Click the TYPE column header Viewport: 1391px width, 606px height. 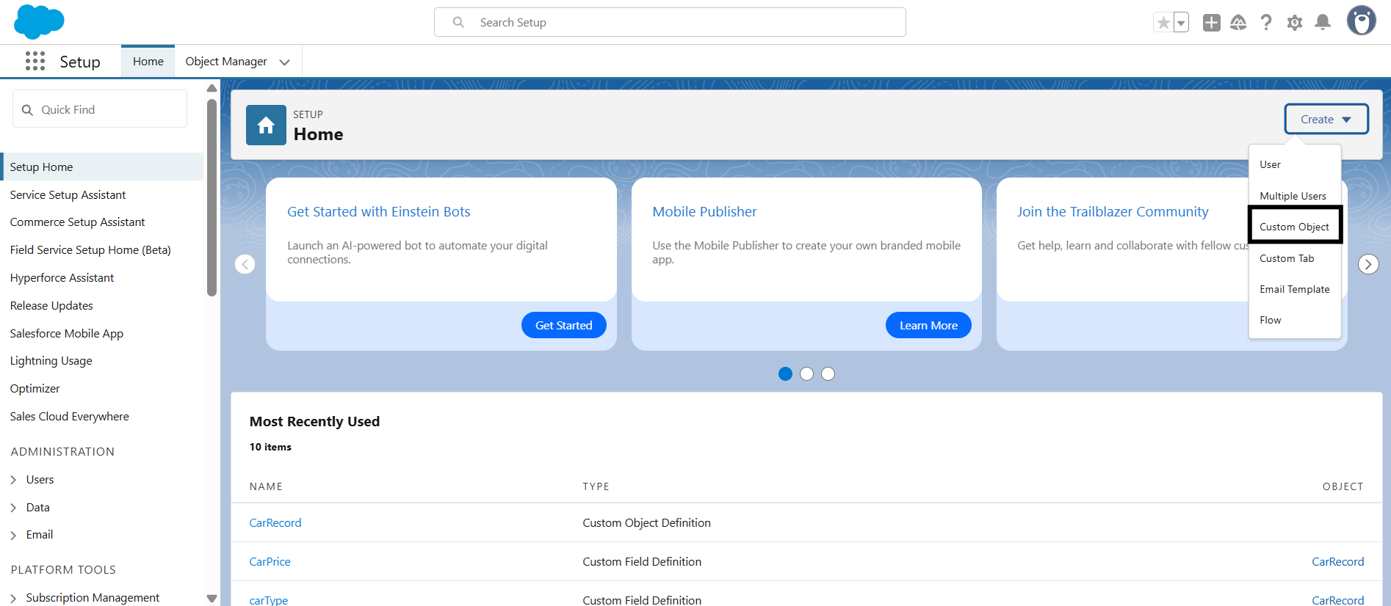(596, 486)
